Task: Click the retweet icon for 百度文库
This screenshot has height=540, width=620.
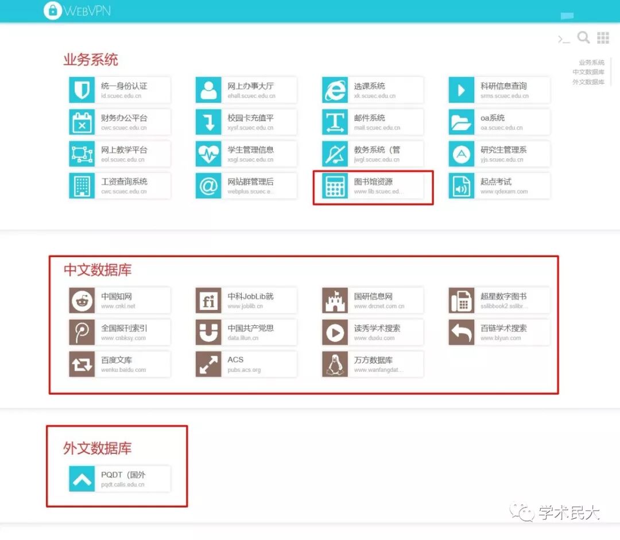Action: 82,364
